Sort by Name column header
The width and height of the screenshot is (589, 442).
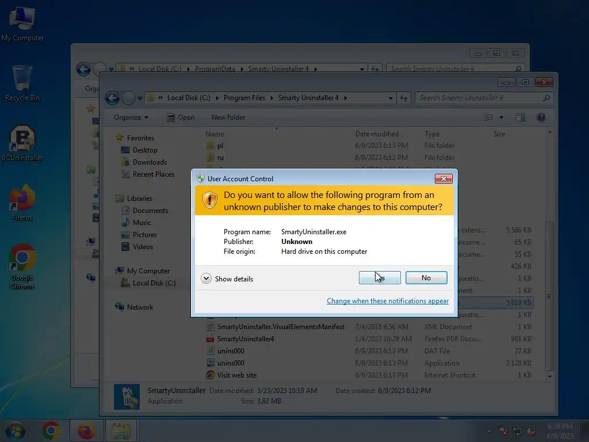[x=215, y=134]
